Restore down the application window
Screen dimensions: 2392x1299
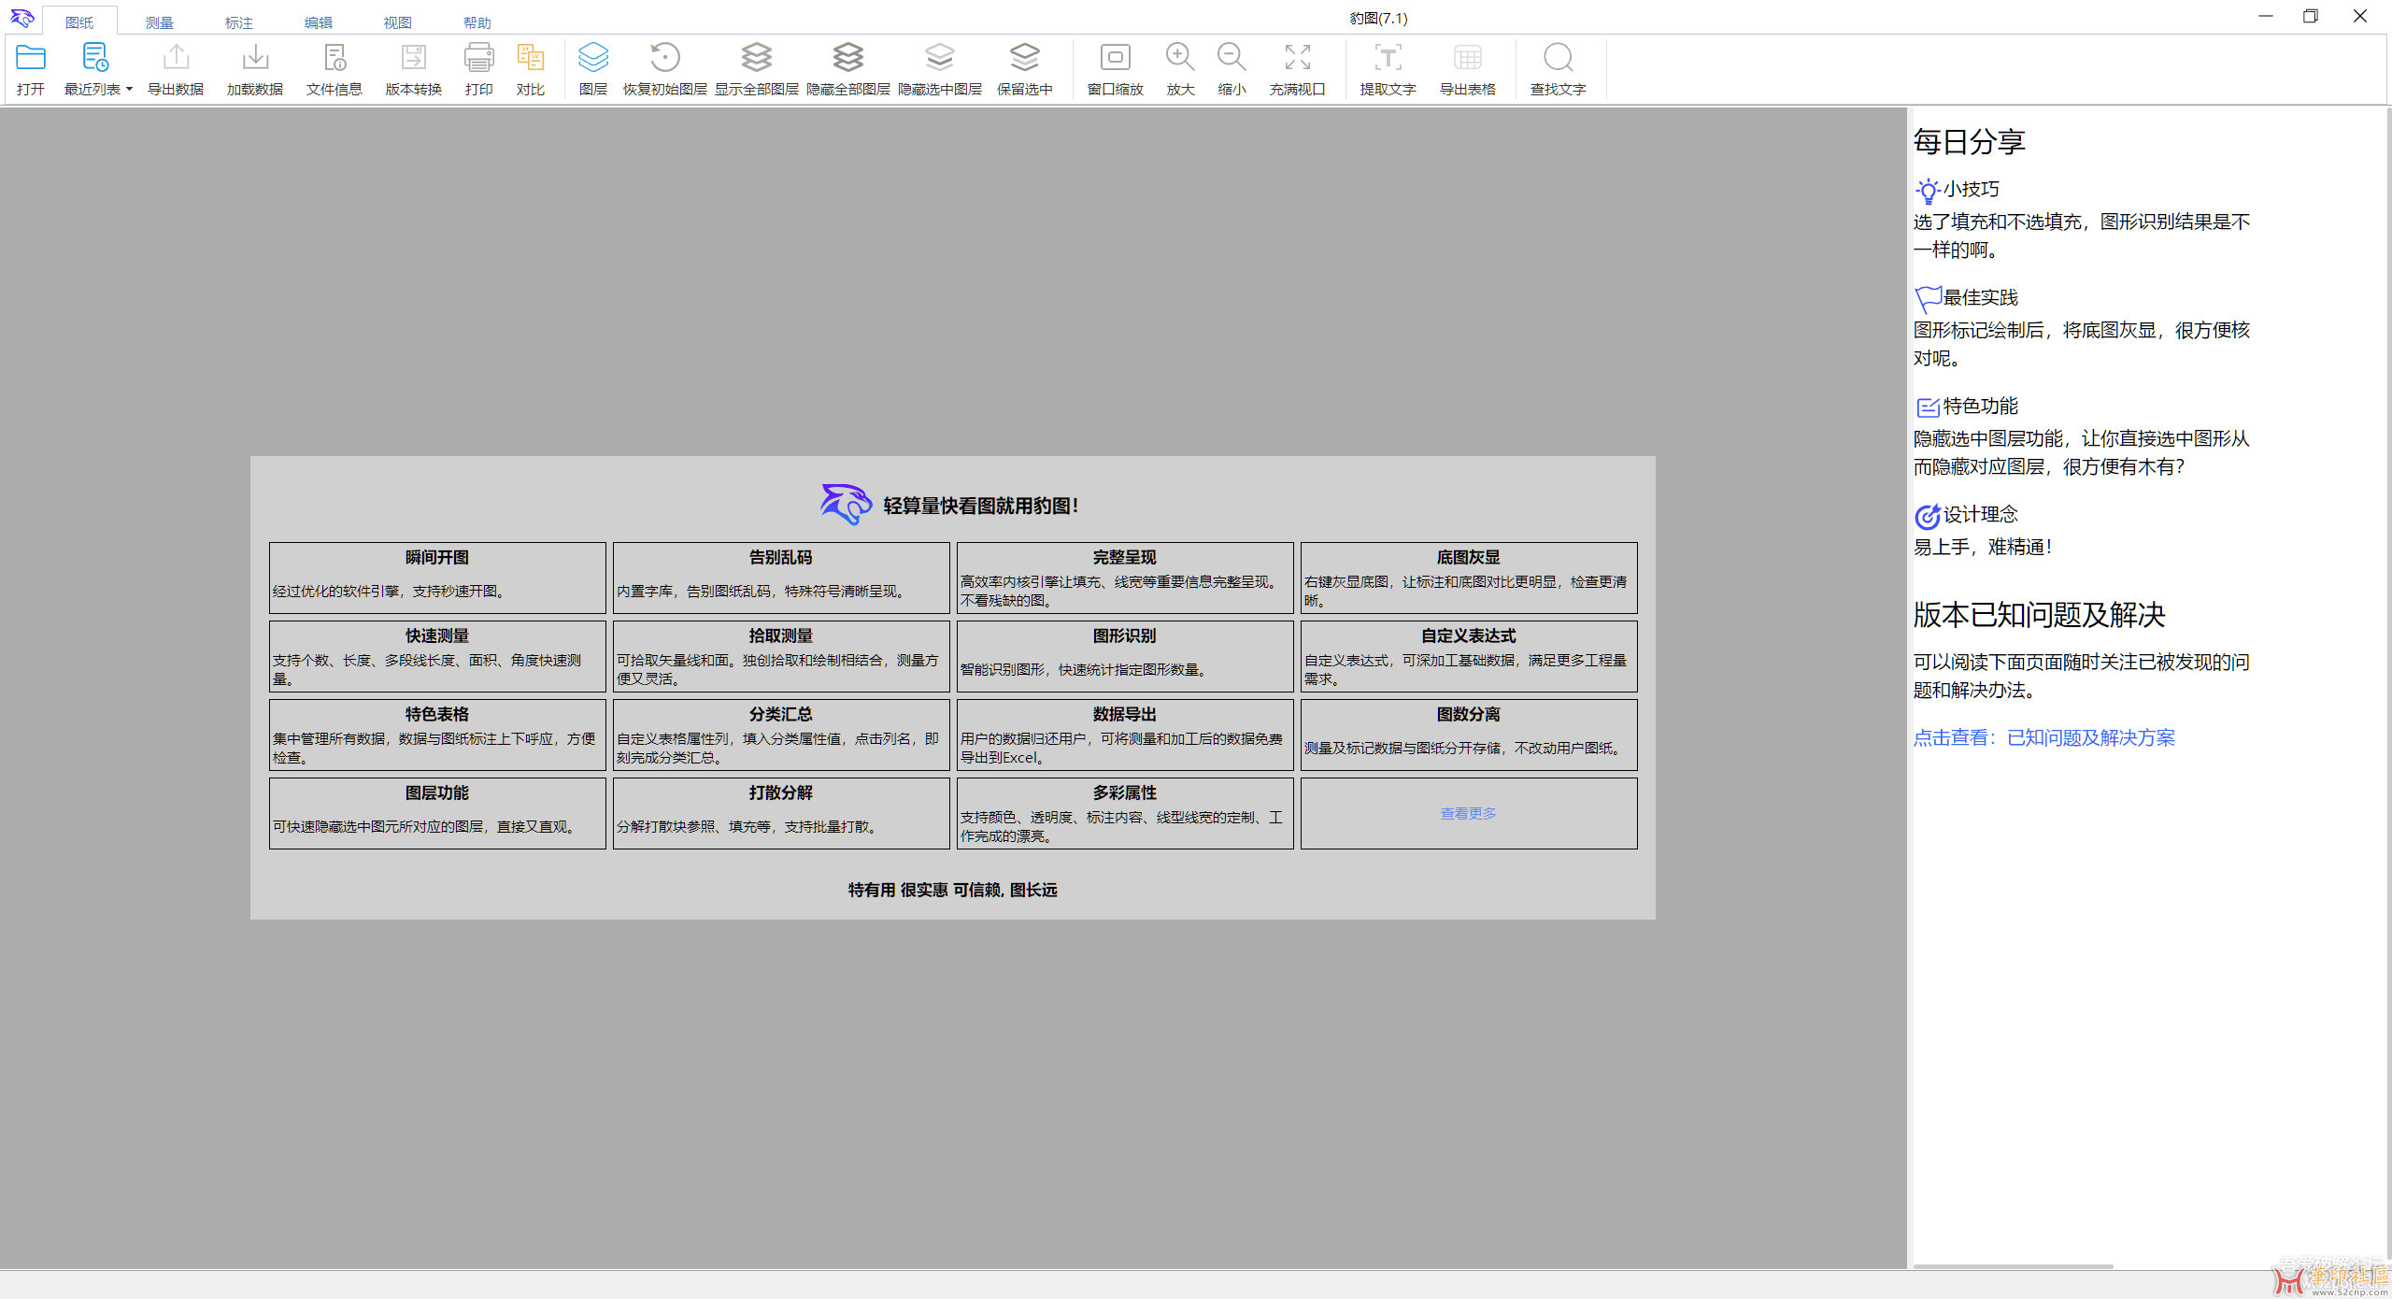point(2311,16)
